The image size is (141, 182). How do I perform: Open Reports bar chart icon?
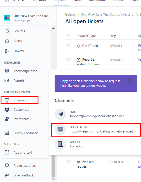coord(7,80)
